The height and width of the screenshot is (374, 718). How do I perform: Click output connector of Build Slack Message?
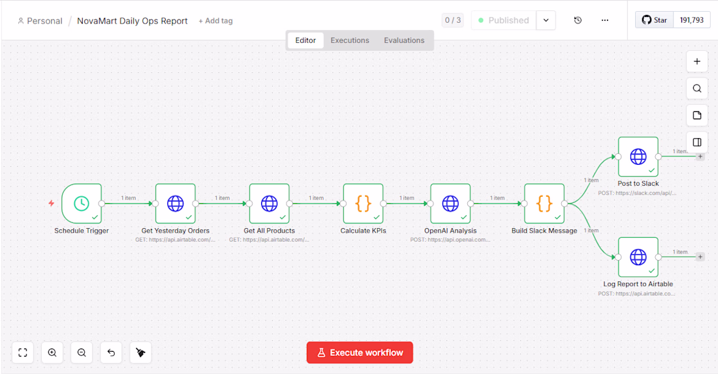[x=565, y=203]
